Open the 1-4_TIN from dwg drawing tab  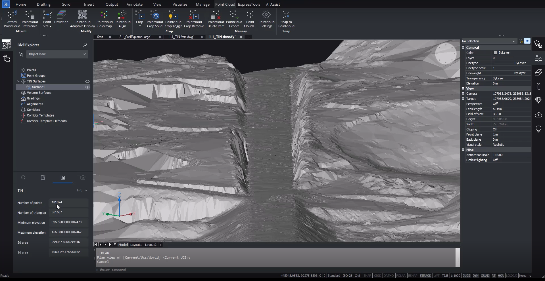(x=181, y=37)
